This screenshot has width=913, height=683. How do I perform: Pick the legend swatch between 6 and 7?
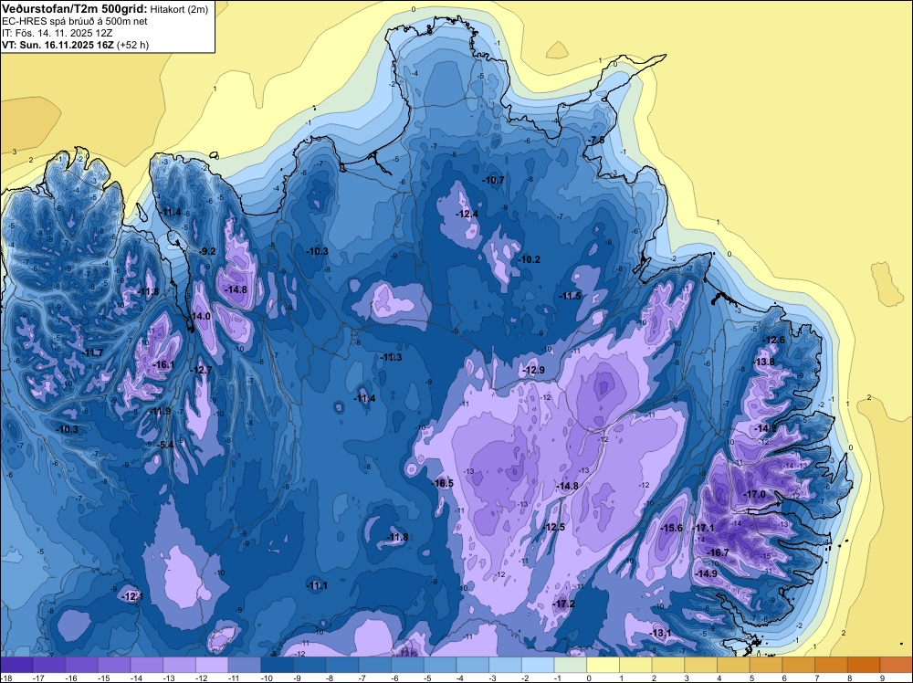799,665
